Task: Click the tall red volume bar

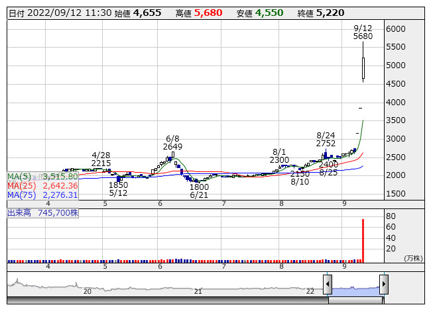Action: [x=363, y=240]
